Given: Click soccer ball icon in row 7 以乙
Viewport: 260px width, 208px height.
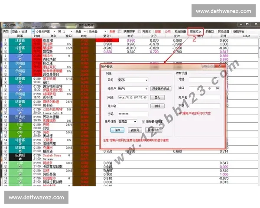Looking at the screenshot, I should (x=20, y=90).
